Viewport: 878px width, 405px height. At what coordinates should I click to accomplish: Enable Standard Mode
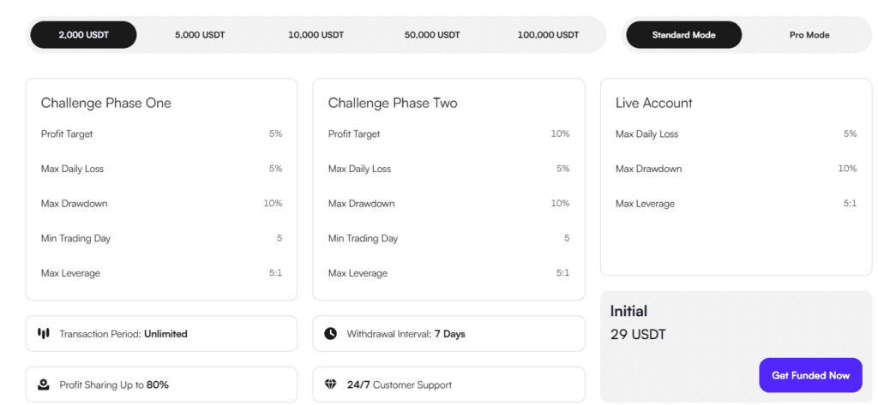click(x=683, y=35)
